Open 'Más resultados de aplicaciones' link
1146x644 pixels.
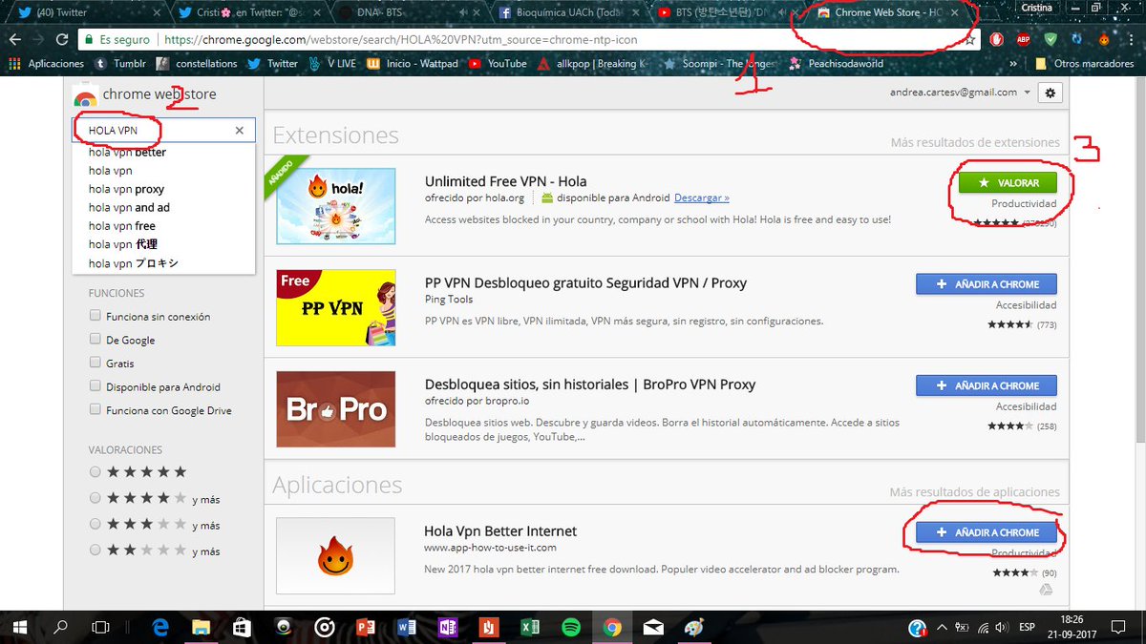point(975,492)
